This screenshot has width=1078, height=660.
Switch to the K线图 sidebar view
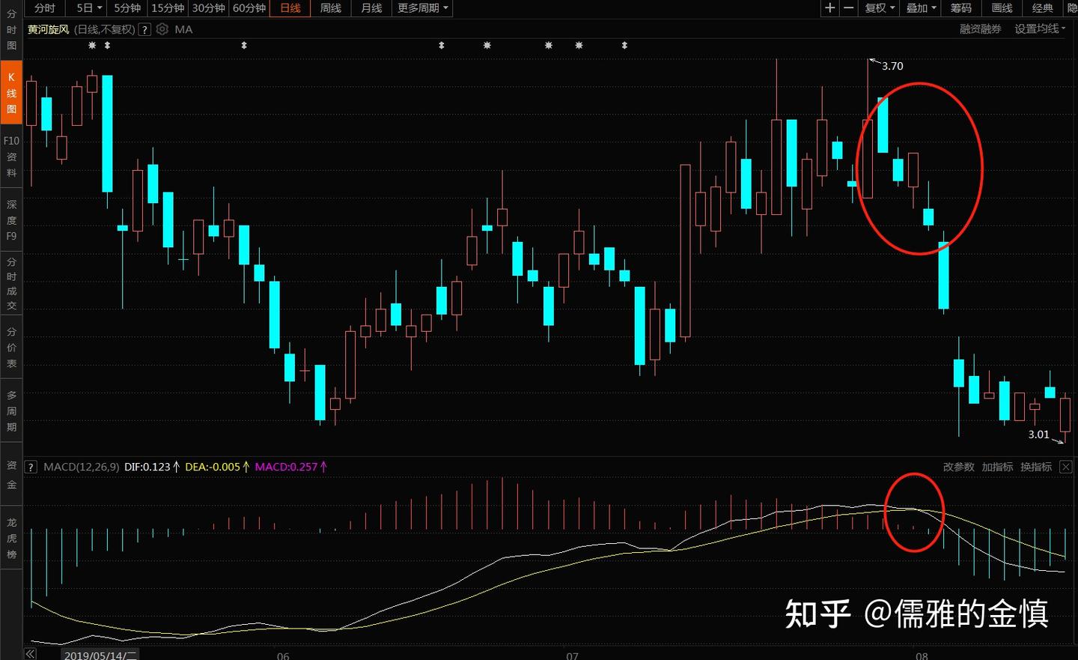(x=10, y=92)
